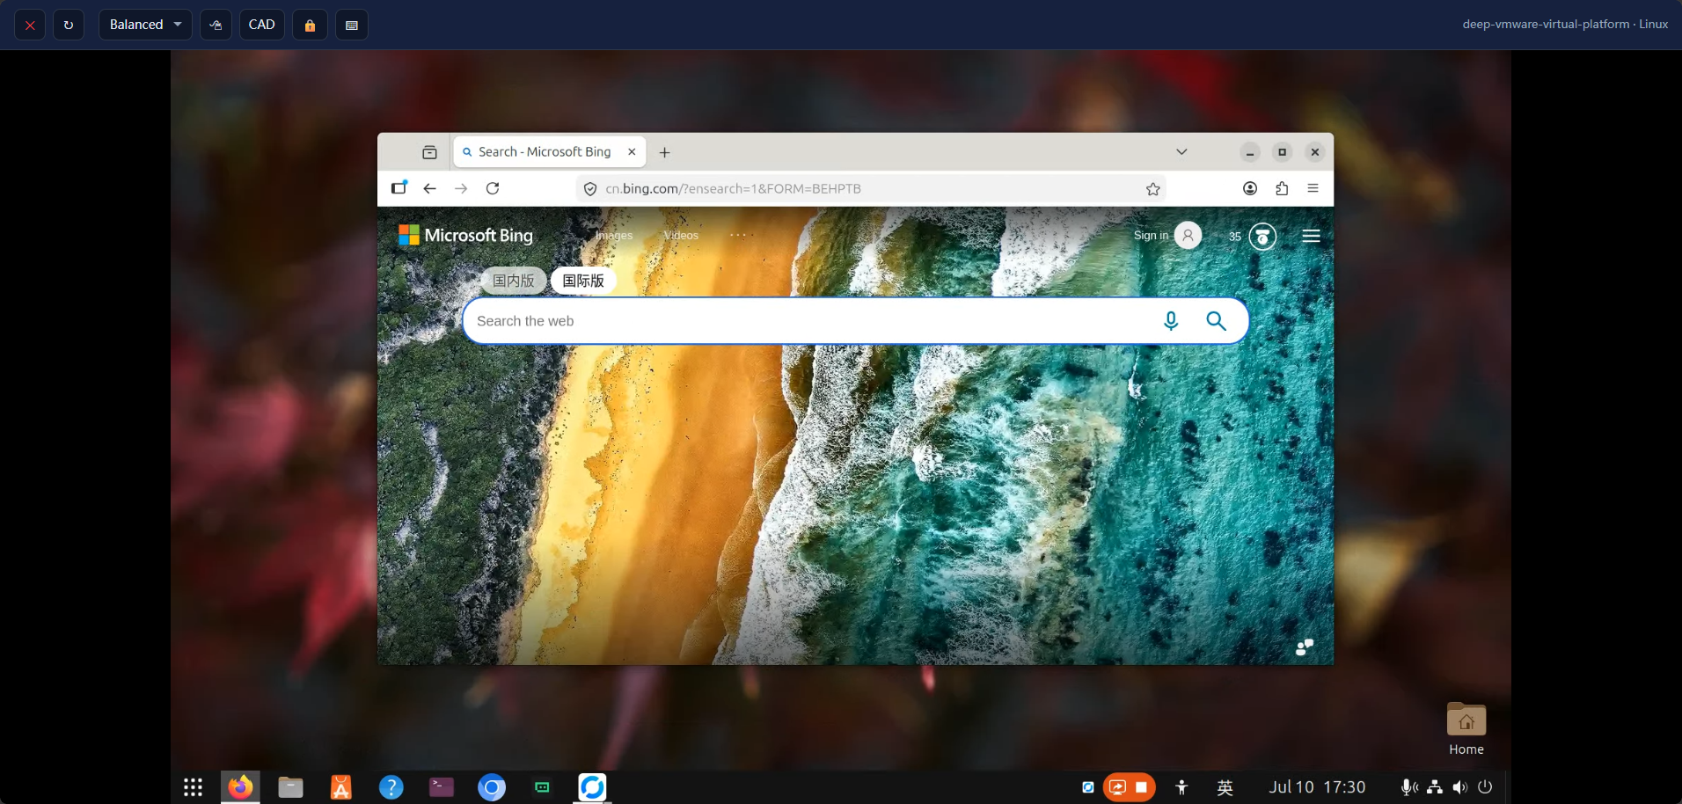
Task: Click the small blue tray indicator icon
Action: click(x=1088, y=787)
